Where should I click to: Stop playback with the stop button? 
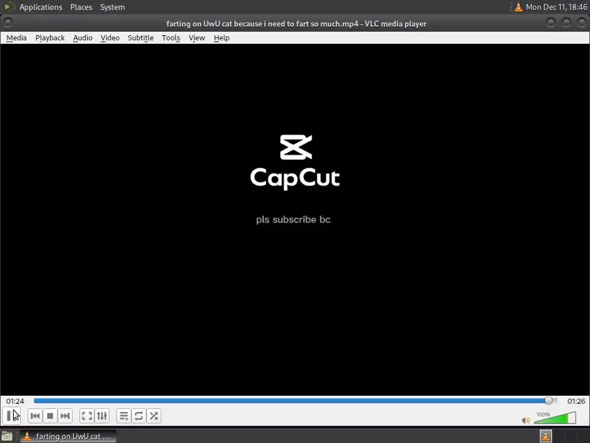(x=50, y=416)
